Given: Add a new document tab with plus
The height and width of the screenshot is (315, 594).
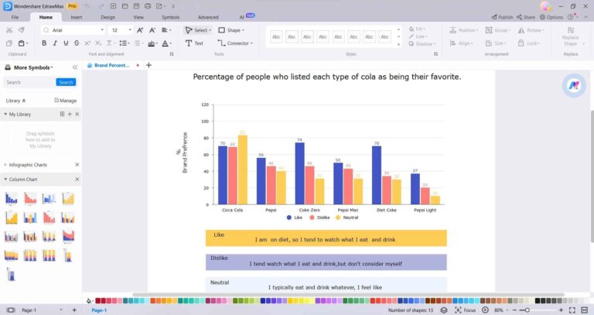Looking at the screenshot, I should tap(148, 65).
